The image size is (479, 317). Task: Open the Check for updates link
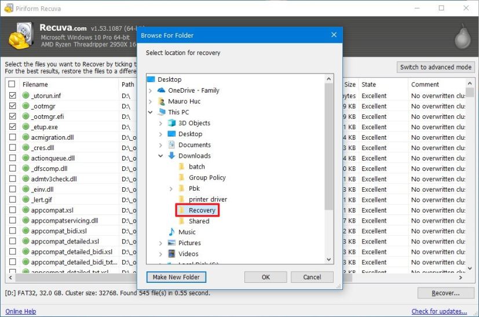click(439, 311)
